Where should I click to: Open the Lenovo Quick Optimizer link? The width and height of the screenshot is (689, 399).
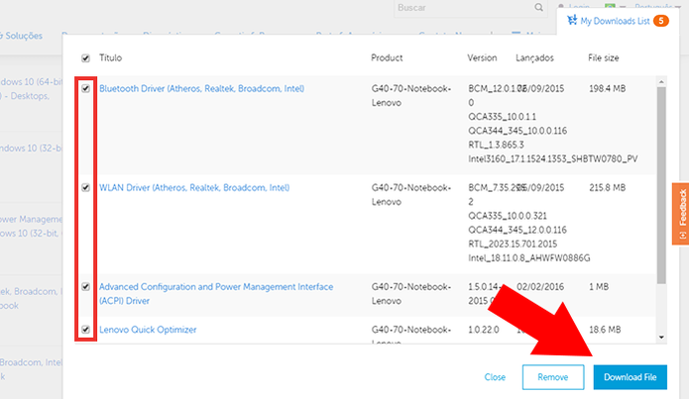[x=148, y=330]
